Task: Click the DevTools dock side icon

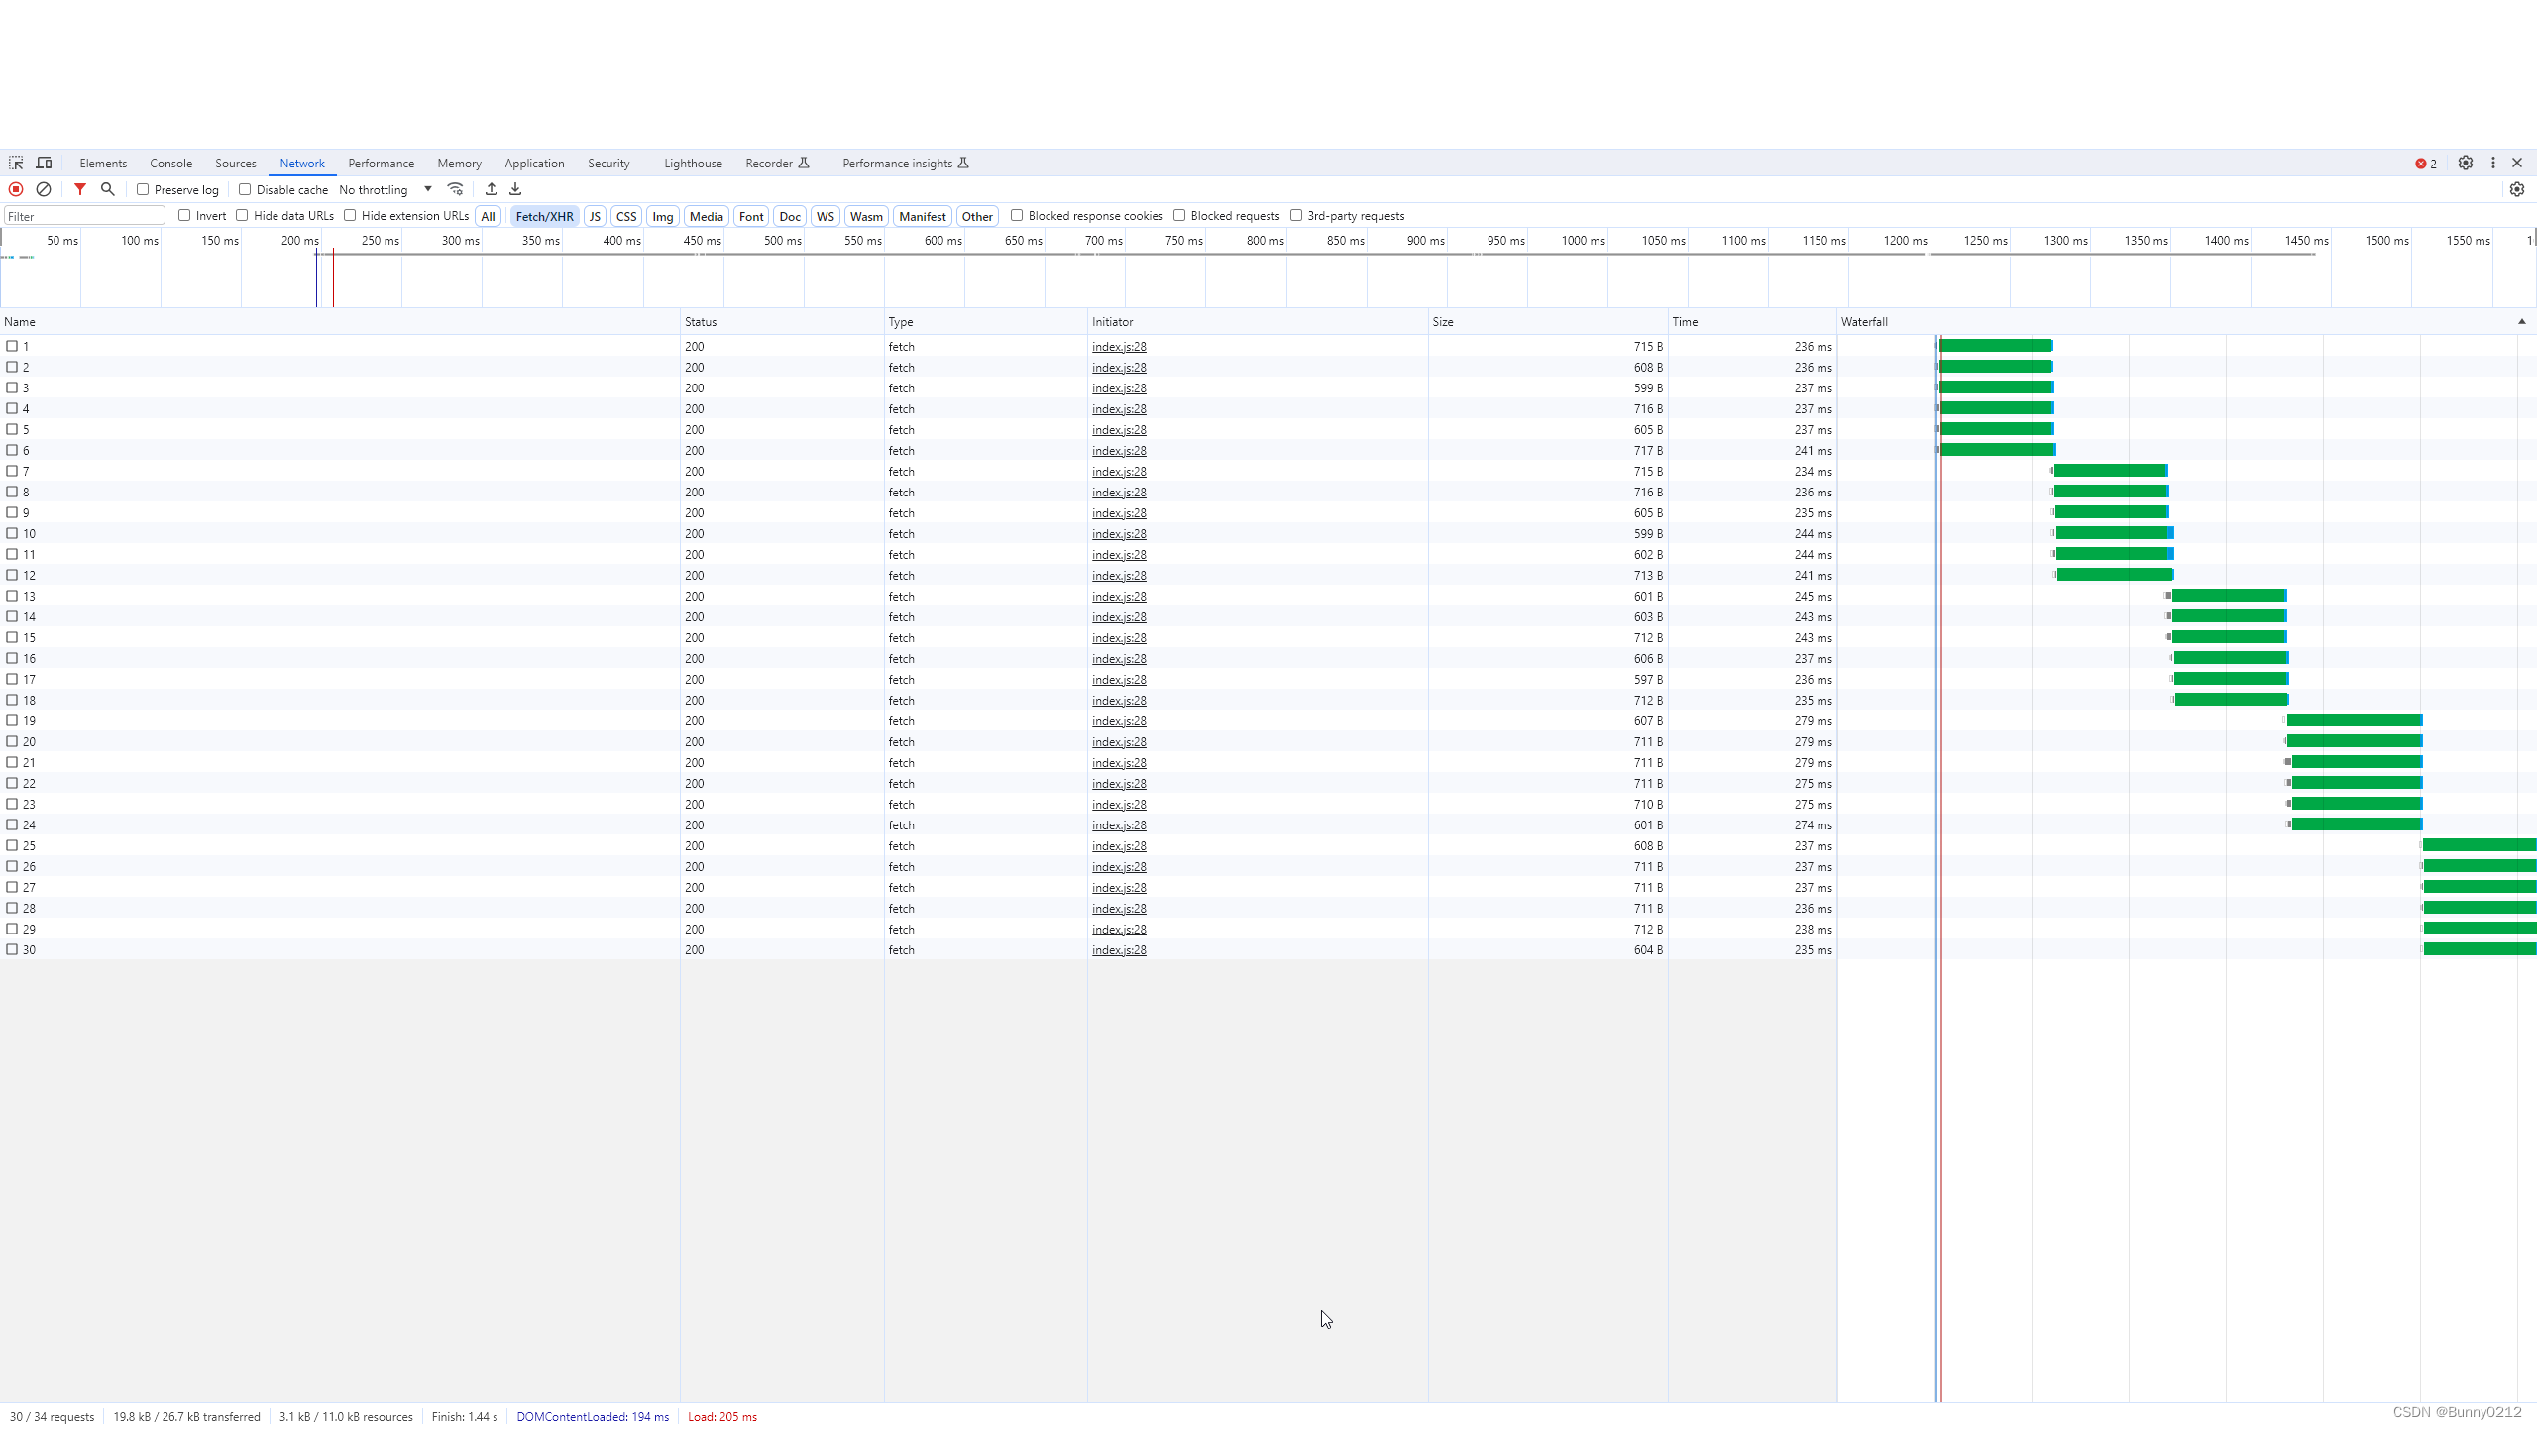Action: point(2493,163)
